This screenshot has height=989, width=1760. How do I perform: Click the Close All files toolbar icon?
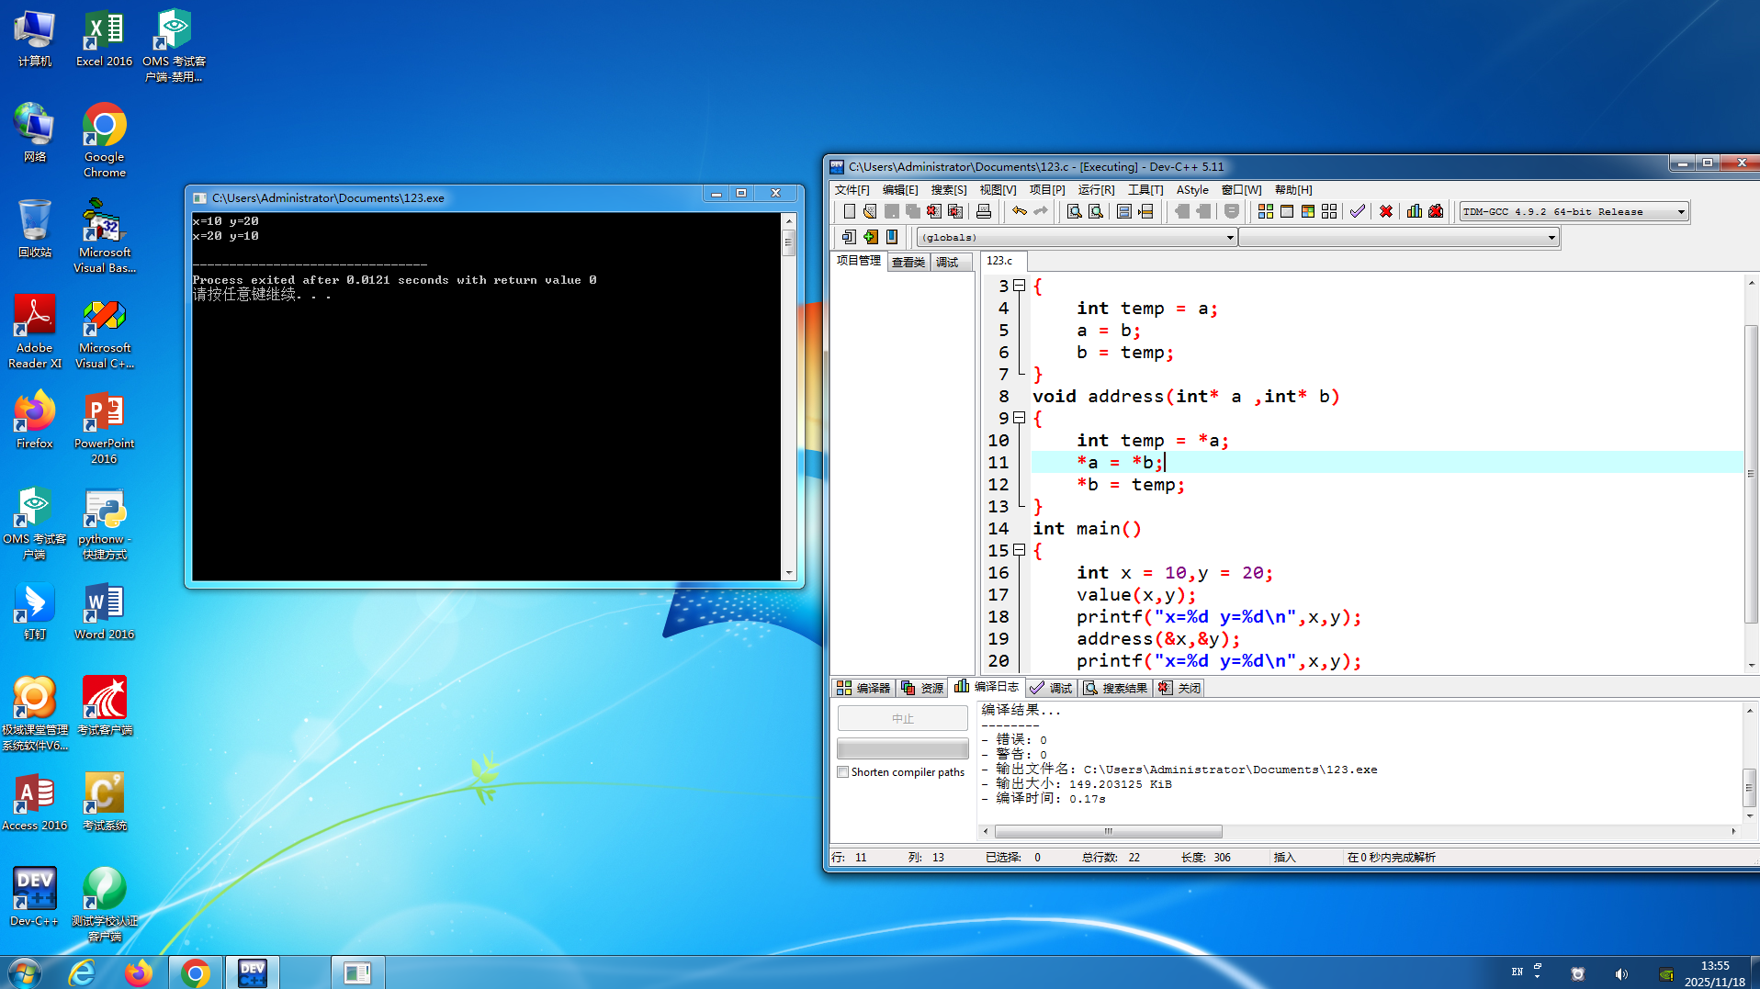(x=955, y=212)
